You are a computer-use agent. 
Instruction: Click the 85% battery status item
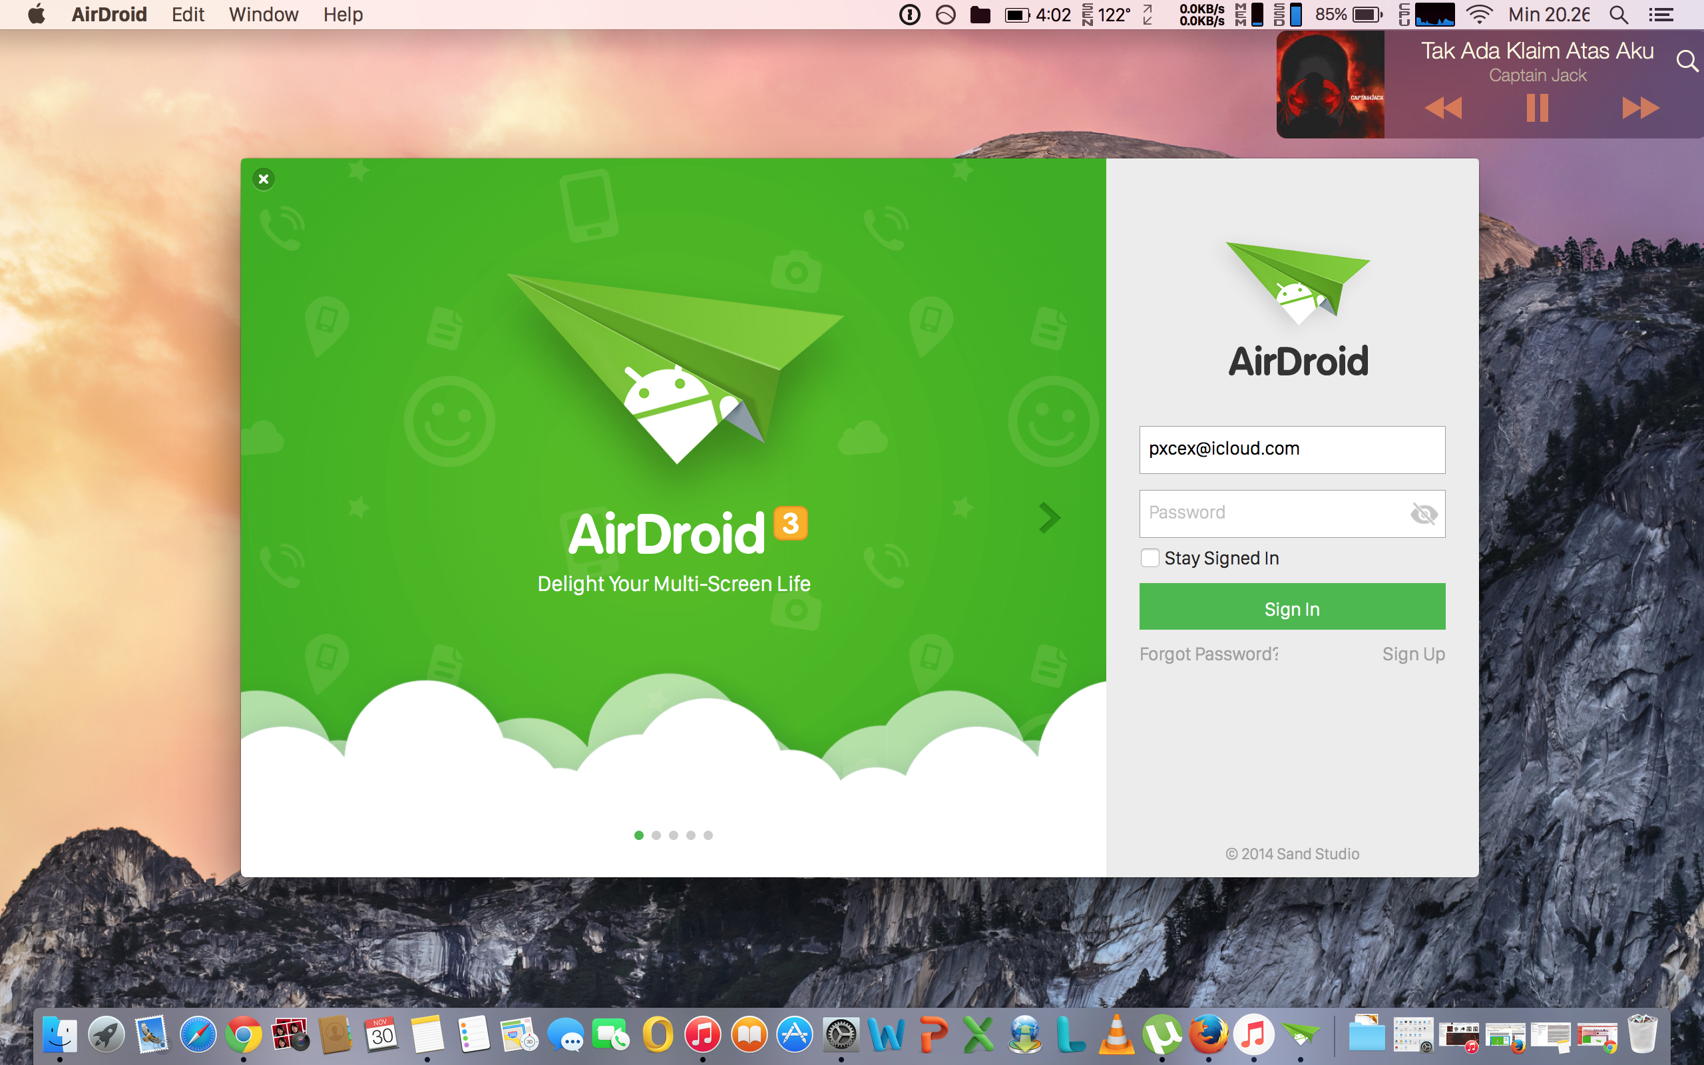point(1349,15)
